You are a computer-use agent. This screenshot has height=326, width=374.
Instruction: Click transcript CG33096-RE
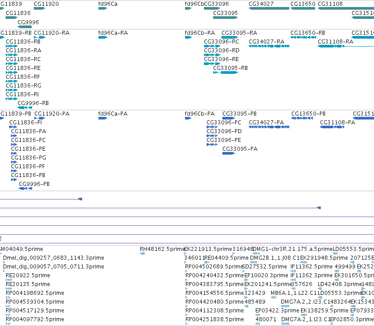tap(212, 64)
